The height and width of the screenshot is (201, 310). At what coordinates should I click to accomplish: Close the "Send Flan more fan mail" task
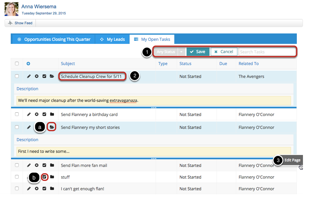click(x=36, y=165)
